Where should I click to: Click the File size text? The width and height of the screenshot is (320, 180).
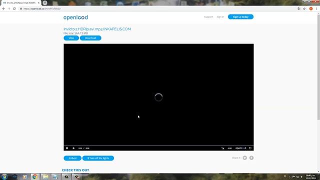tap(75, 33)
